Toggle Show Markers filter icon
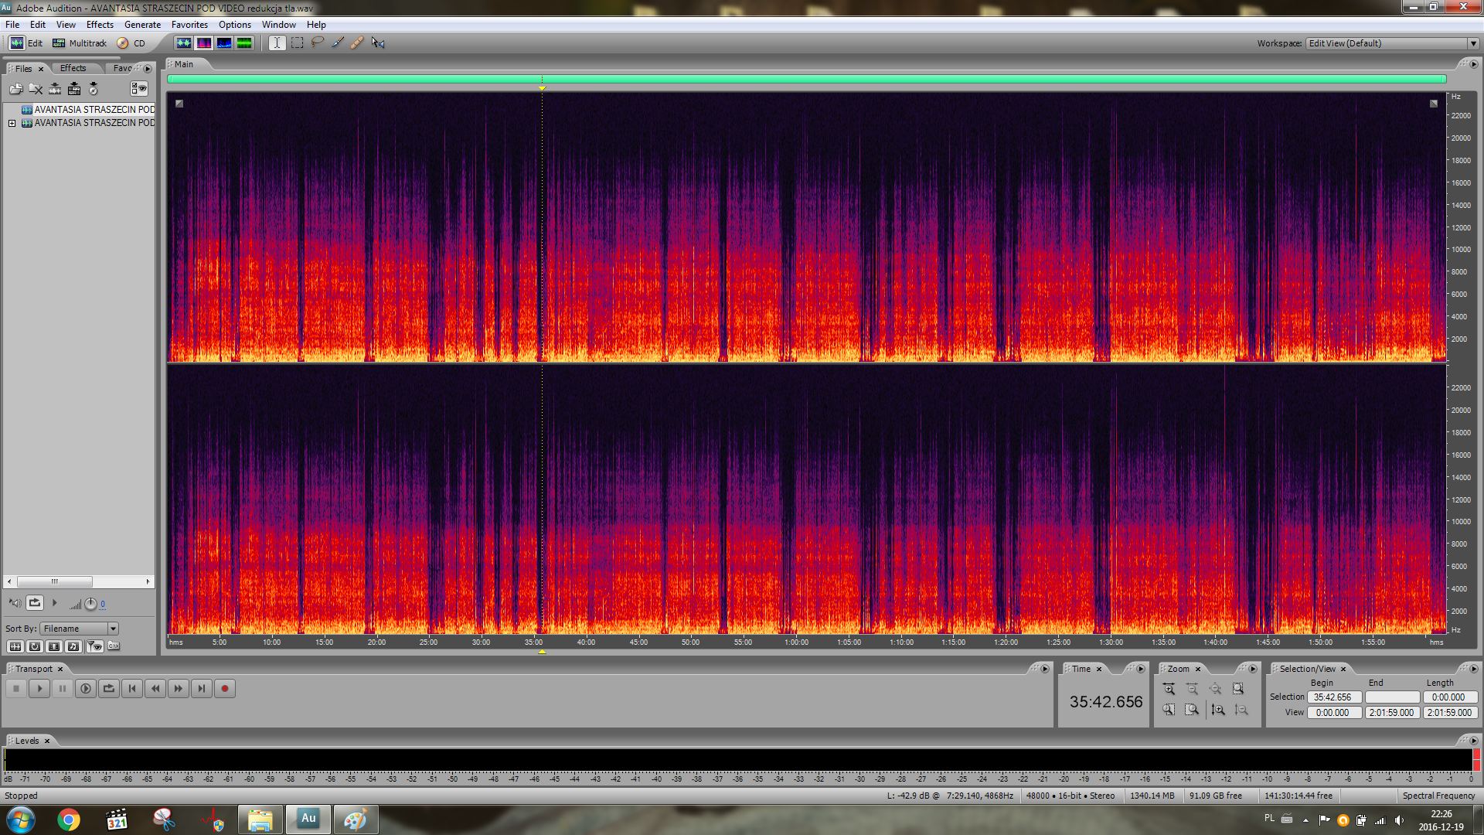The width and height of the screenshot is (1484, 835). click(x=94, y=646)
